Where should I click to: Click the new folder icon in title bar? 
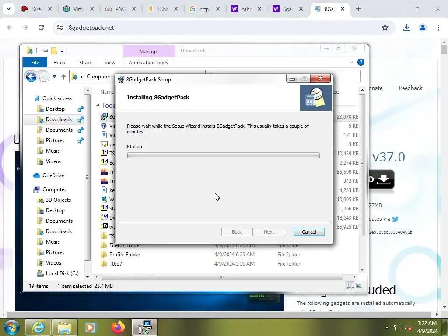pyautogui.click(x=54, y=51)
